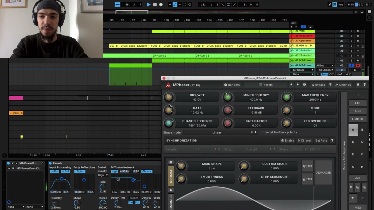Click the W optimize width button
Image resolution: width=374 pixels, height=210 pixels.
[362, 12]
